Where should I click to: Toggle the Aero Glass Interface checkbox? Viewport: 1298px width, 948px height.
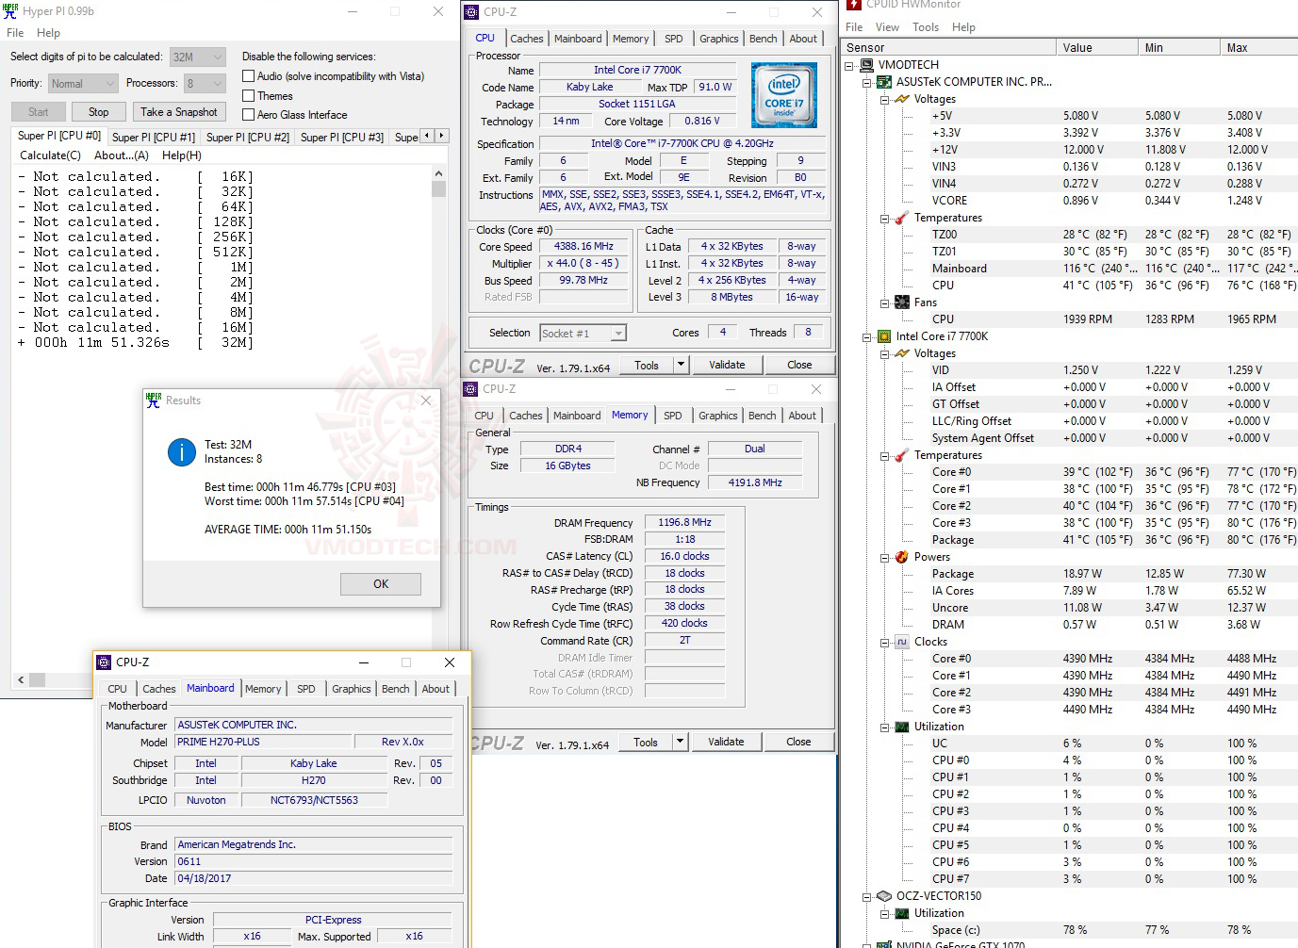(x=248, y=115)
